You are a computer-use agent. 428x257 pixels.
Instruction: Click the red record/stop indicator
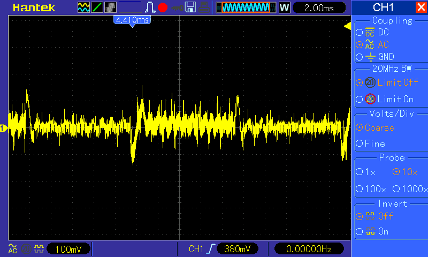click(163, 7)
